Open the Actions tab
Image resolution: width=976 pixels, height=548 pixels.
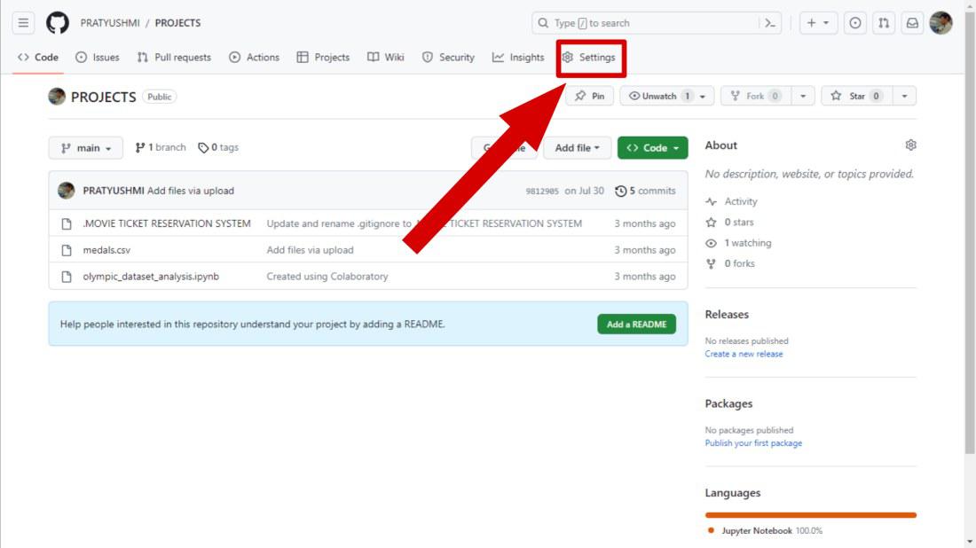tap(254, 58)
